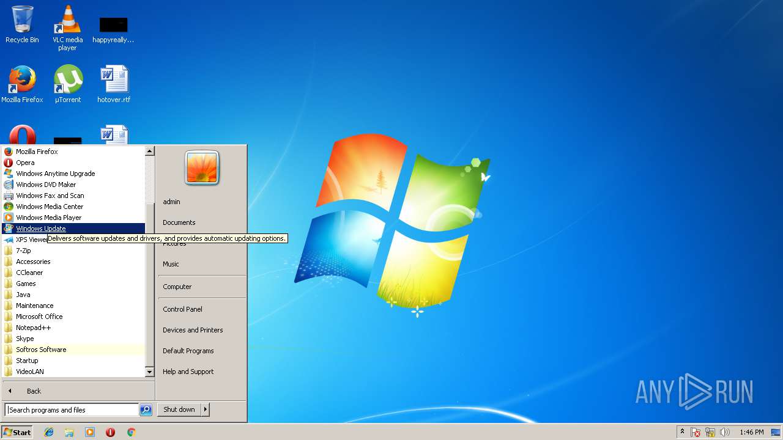The image size is (783, 440).
Task: Launch Mozilla Firefox from Start menu list
Action: click(73, 152)
